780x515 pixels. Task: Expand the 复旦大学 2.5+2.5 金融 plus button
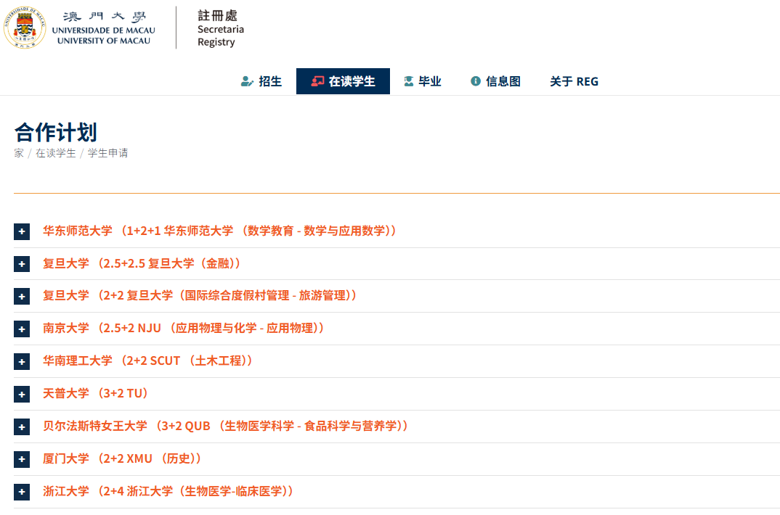(22, 264)
